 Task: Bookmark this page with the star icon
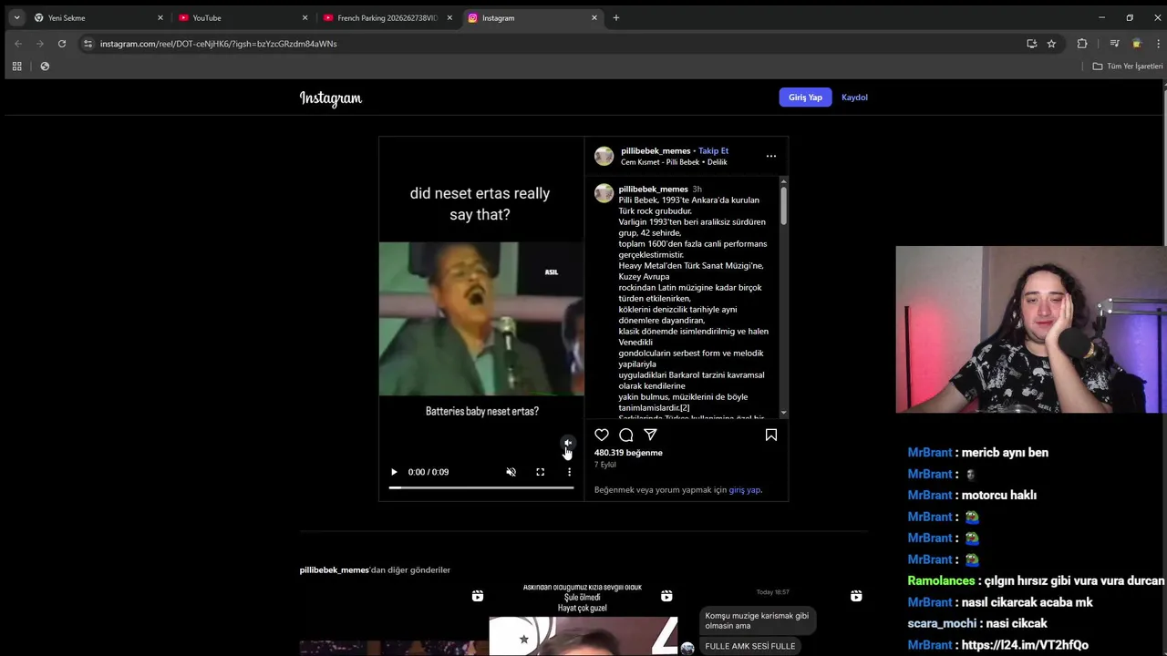(x=1051, y=43)
